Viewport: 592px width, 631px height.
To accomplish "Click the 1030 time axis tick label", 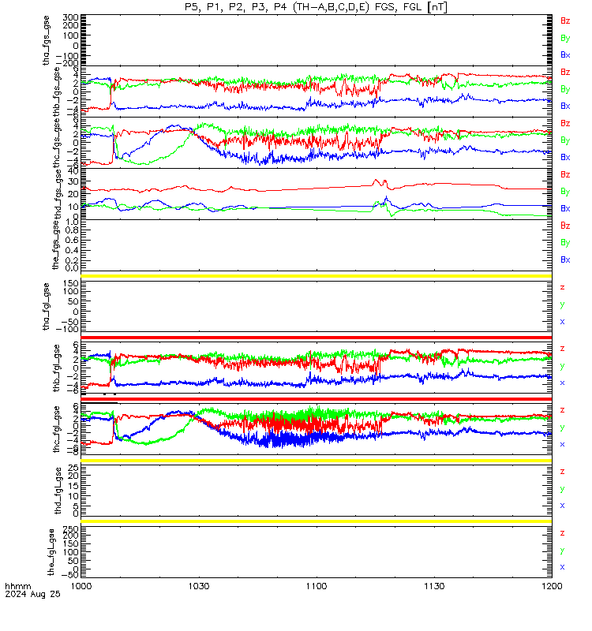I will pos(199,586).
